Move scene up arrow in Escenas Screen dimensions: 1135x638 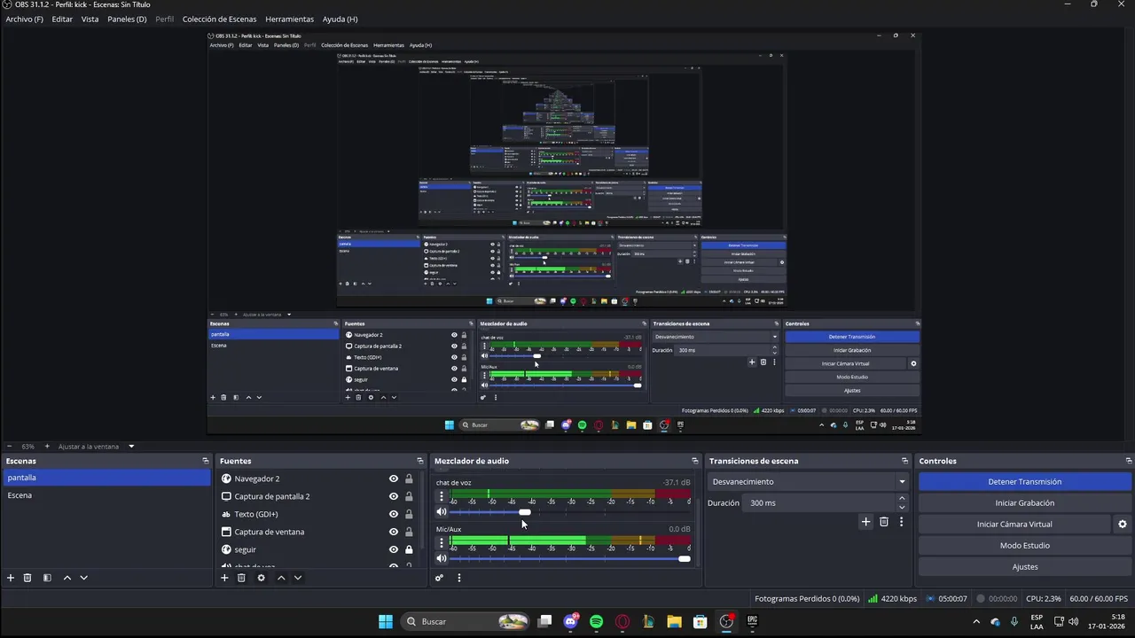pyautogui.click(x=67, y=578)
